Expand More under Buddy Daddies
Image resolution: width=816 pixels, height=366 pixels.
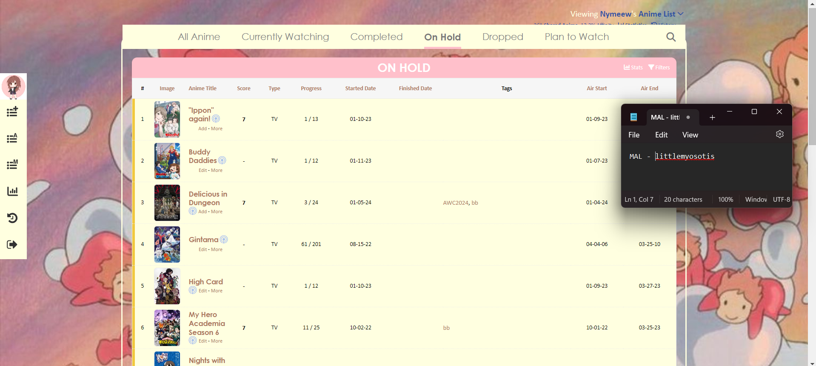pyautogui.click(x=217, y=170)
